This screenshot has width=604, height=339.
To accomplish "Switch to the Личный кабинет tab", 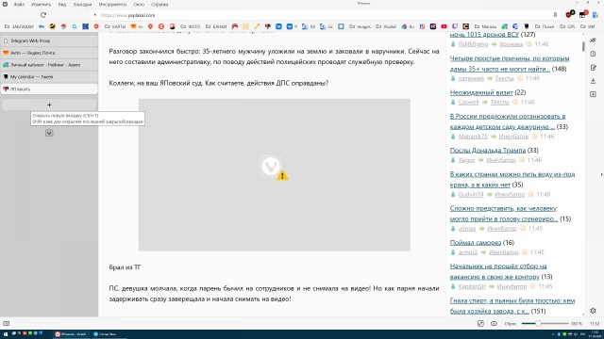I will [49, 65].
